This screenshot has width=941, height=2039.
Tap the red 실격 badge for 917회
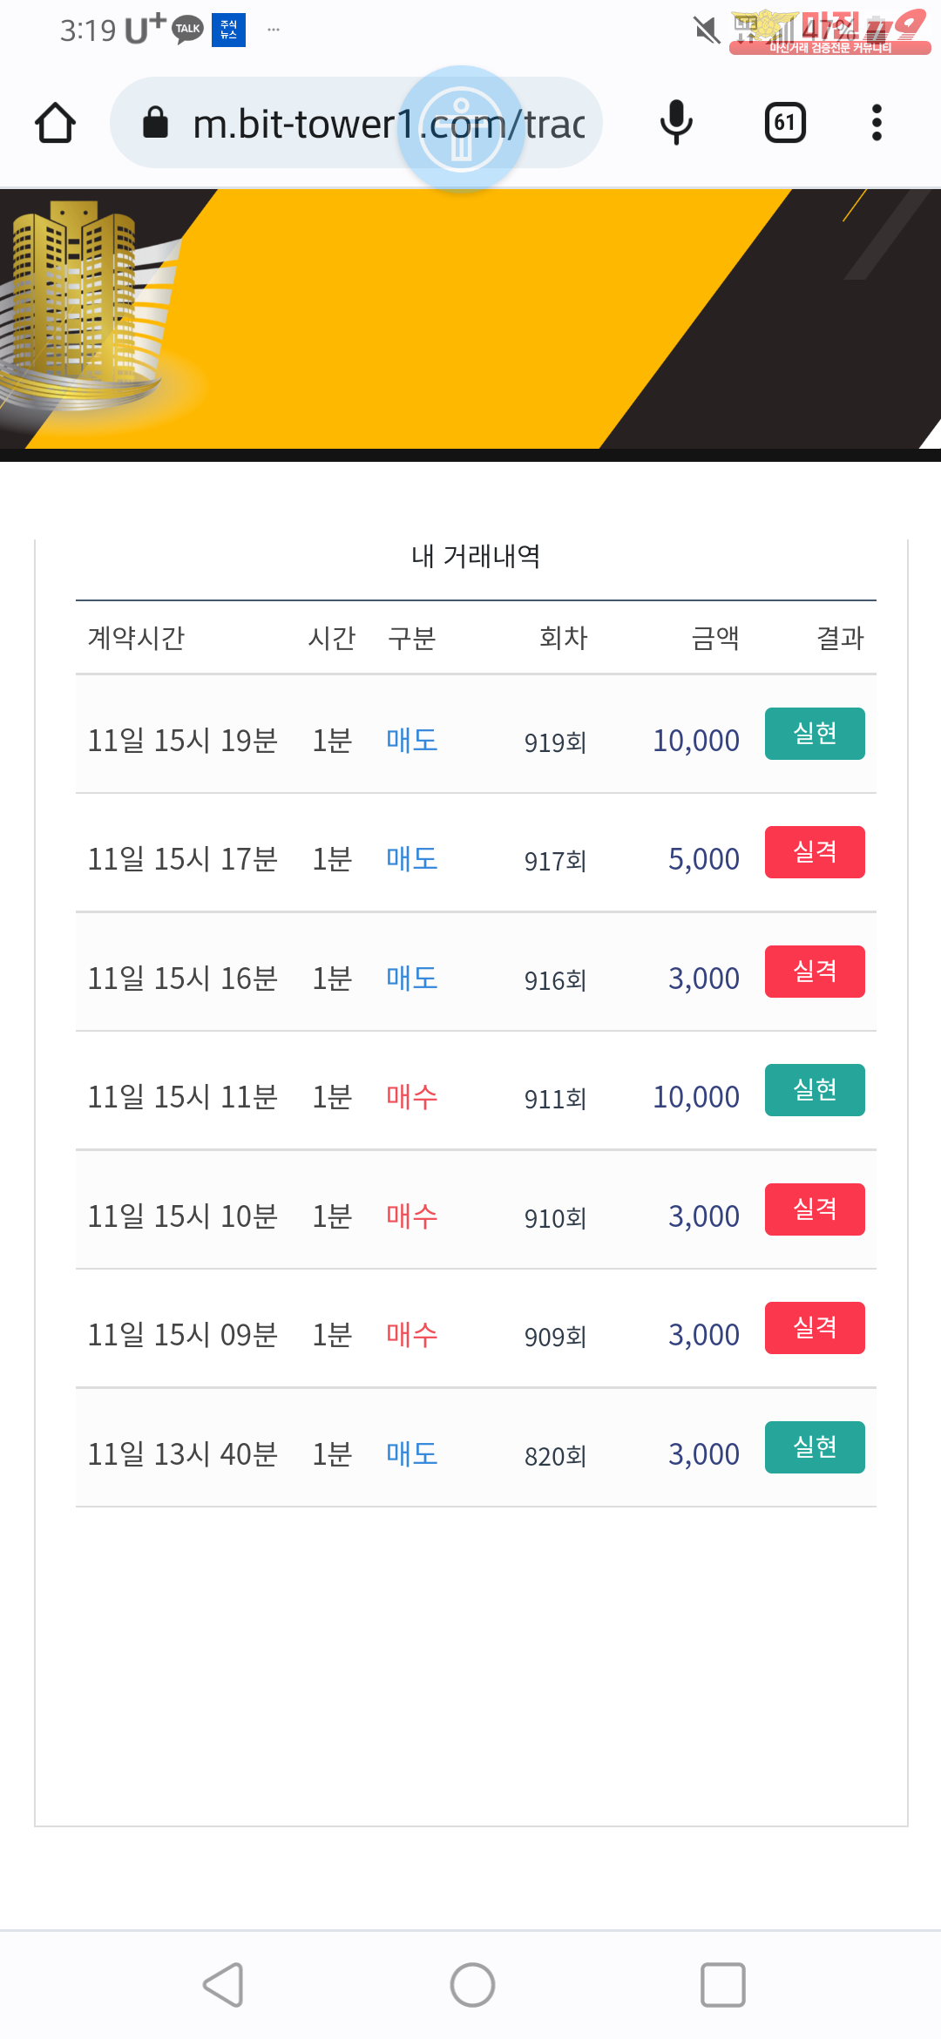tap(815, 852)
